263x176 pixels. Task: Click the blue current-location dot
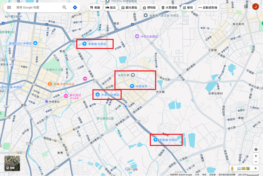coord(126,106)
